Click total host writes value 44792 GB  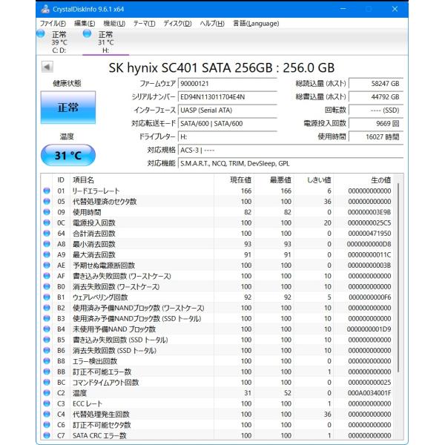376,96
